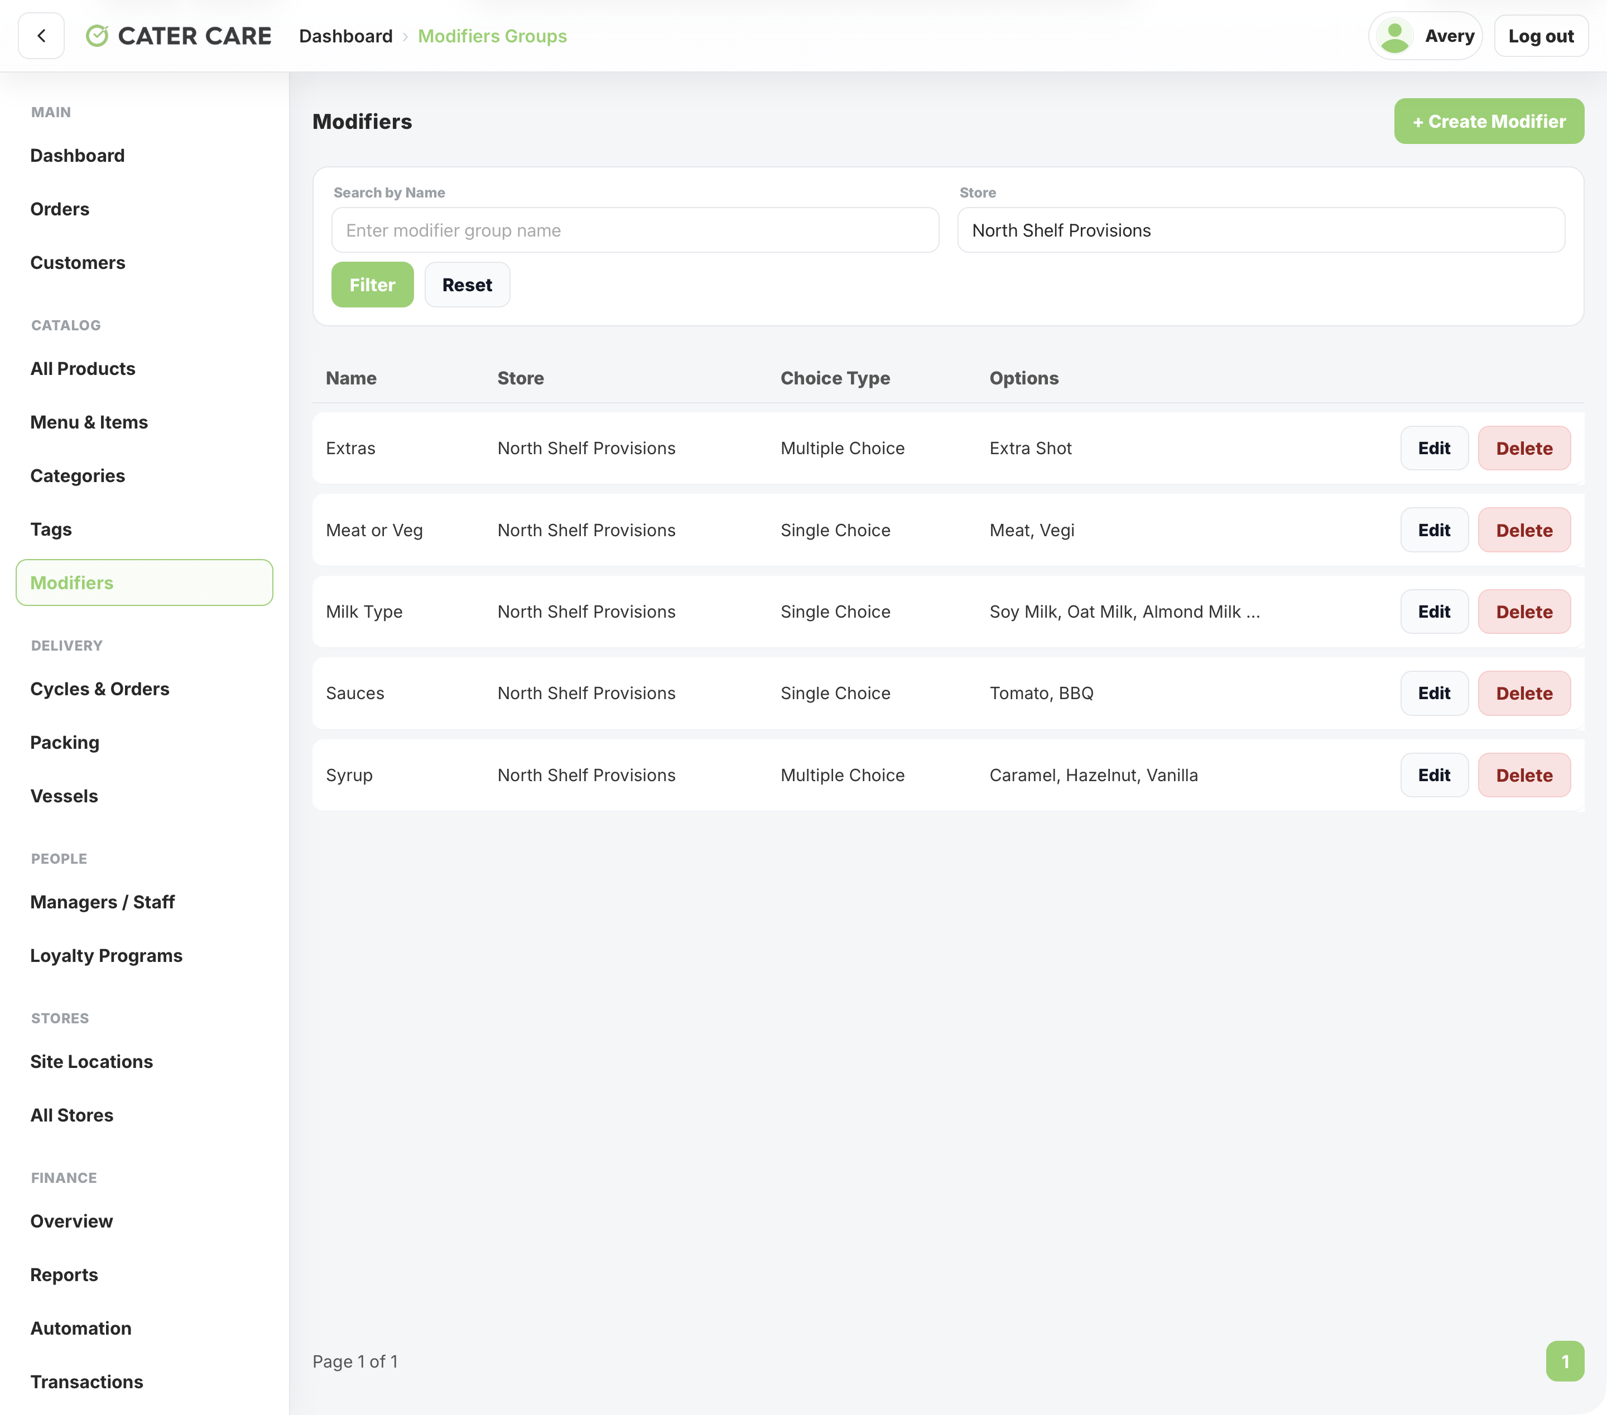Delete the Syrup modifier
This screenshot has width=1607, height=1415.
point(1524,775)
